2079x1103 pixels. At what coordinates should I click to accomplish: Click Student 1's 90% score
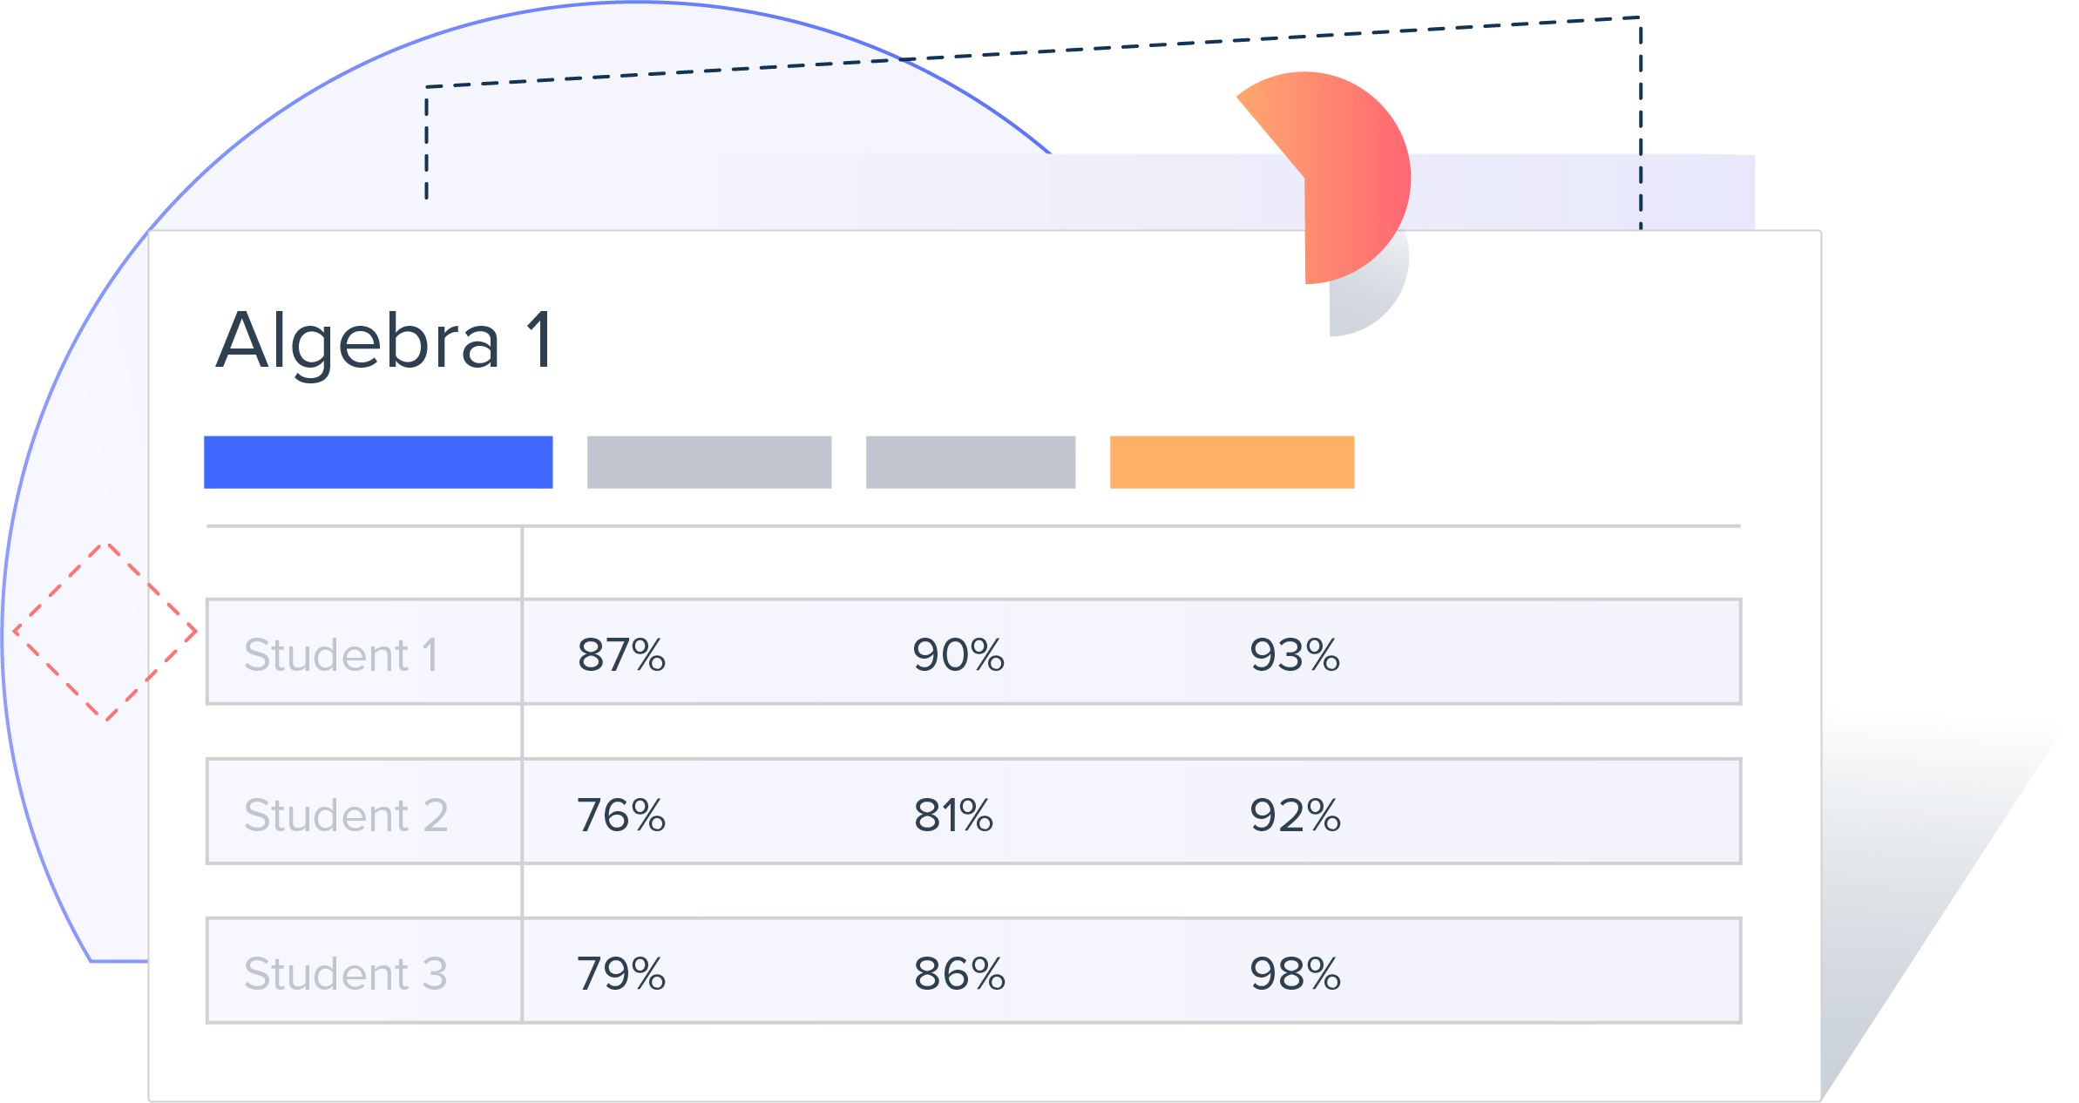click(958, 655)
